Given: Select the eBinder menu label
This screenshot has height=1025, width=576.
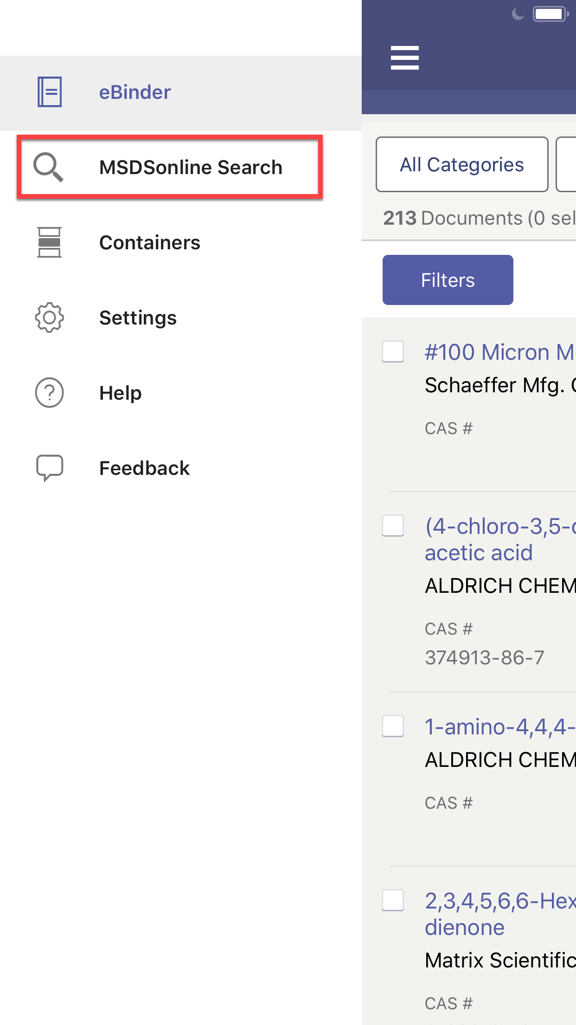Looking at the screenshot, I should point(135,92).
